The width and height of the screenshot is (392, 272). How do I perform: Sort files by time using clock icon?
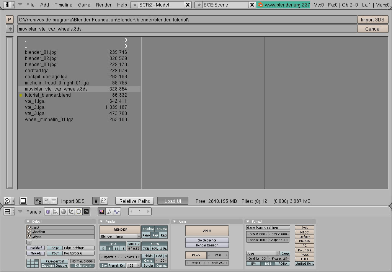[46, 201]
